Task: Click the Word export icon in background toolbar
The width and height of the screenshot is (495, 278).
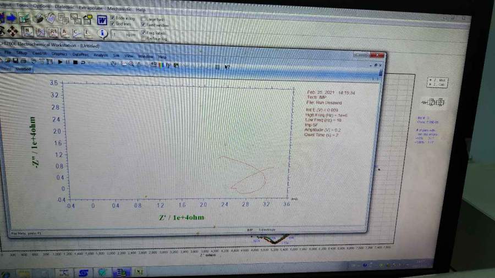Action: click(102, 20)
